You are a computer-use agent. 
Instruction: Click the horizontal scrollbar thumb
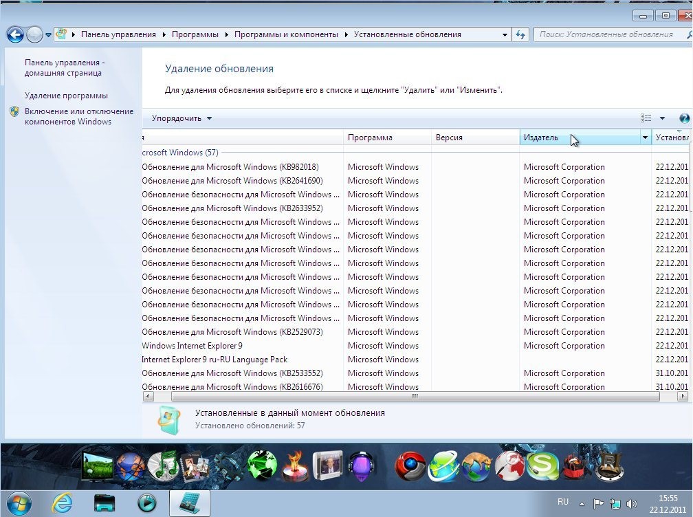[x=415, y=397]
